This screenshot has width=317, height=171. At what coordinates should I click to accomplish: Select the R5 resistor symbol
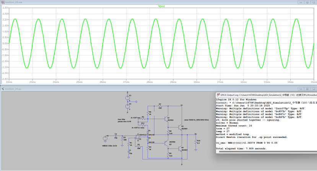[143, 119]
